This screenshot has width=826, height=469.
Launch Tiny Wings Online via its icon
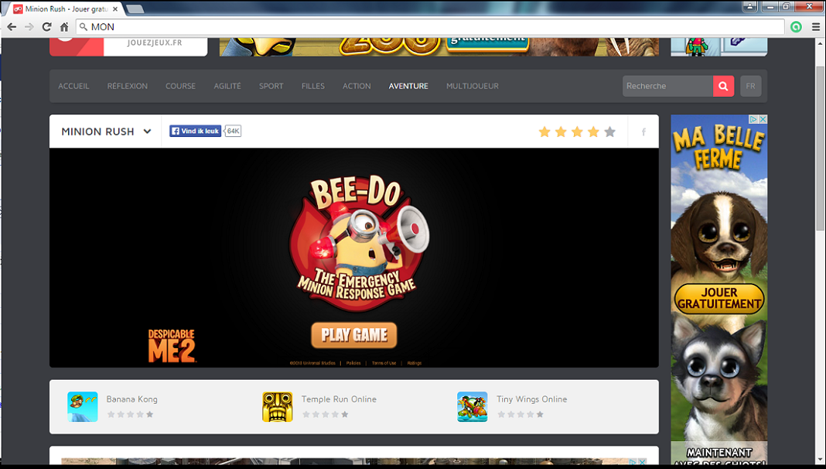pos(472,406)
